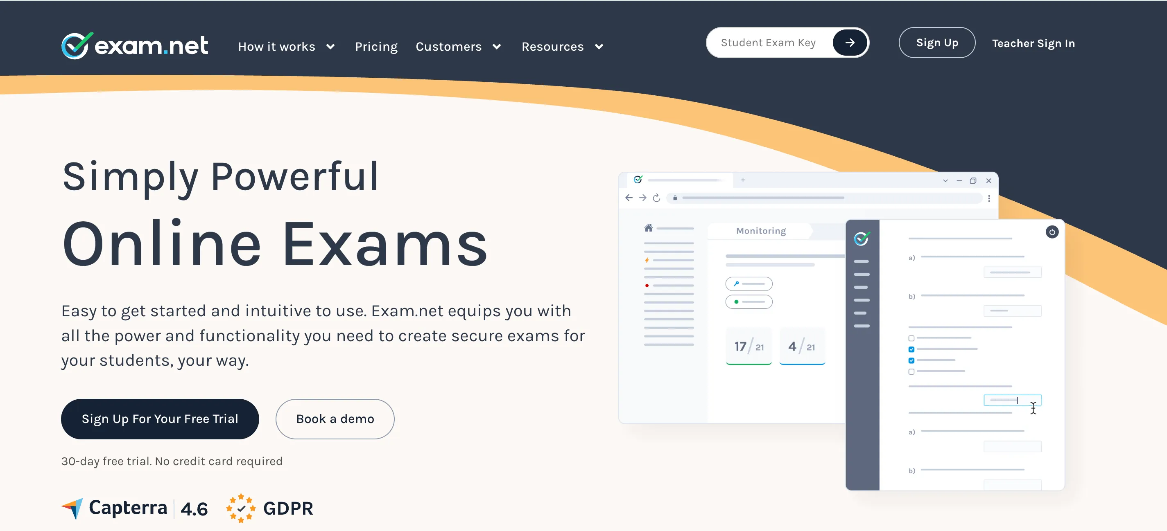
Task: Click the power icon in the exam mockup
Action: [x=1052, y=232]
